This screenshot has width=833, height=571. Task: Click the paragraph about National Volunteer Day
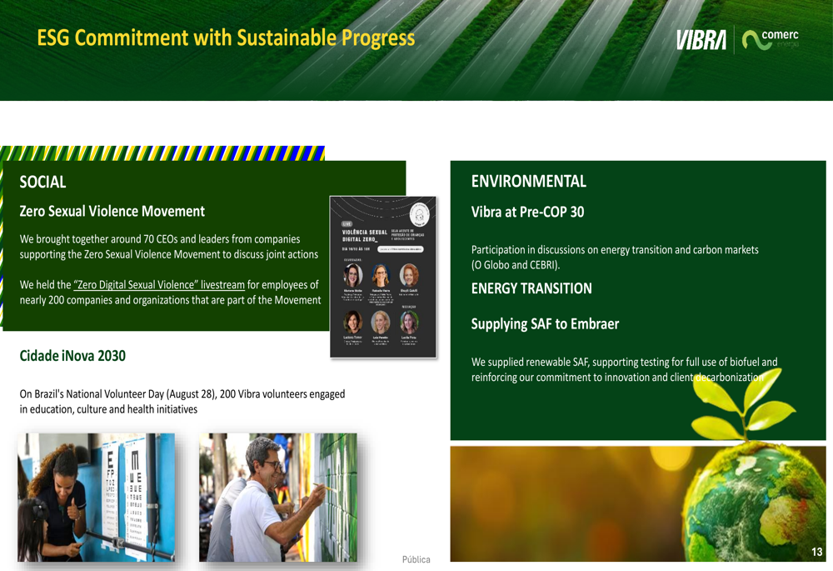pyautogui.click(x=182, y=401)
